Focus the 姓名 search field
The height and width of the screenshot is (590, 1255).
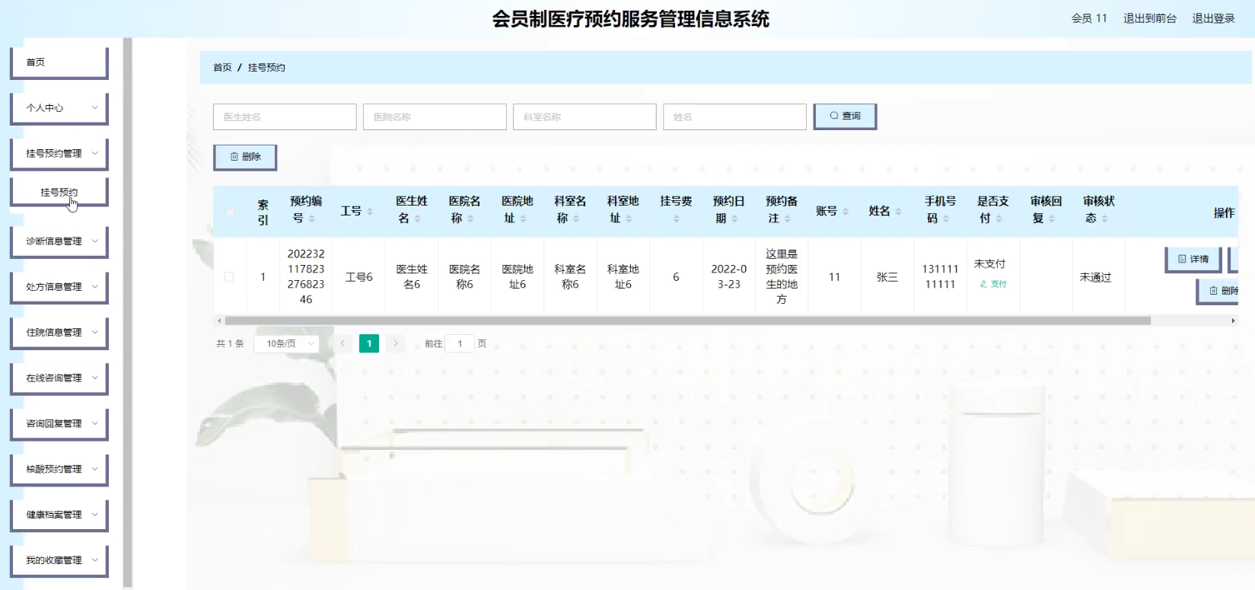[x=734, y=117]
